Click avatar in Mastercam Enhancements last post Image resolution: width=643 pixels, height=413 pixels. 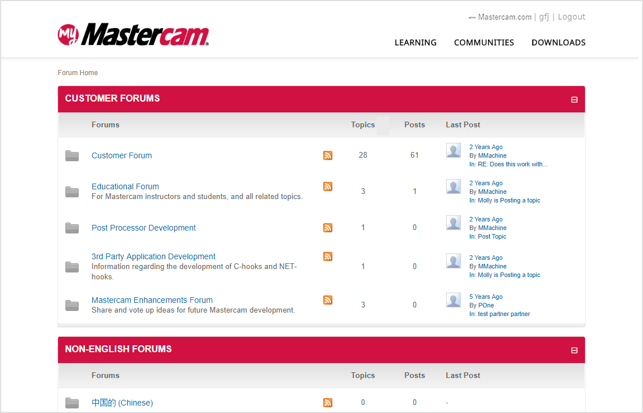pyautogui.click(x=454, y=301)
